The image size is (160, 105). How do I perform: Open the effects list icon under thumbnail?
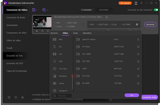coord(48,31)
